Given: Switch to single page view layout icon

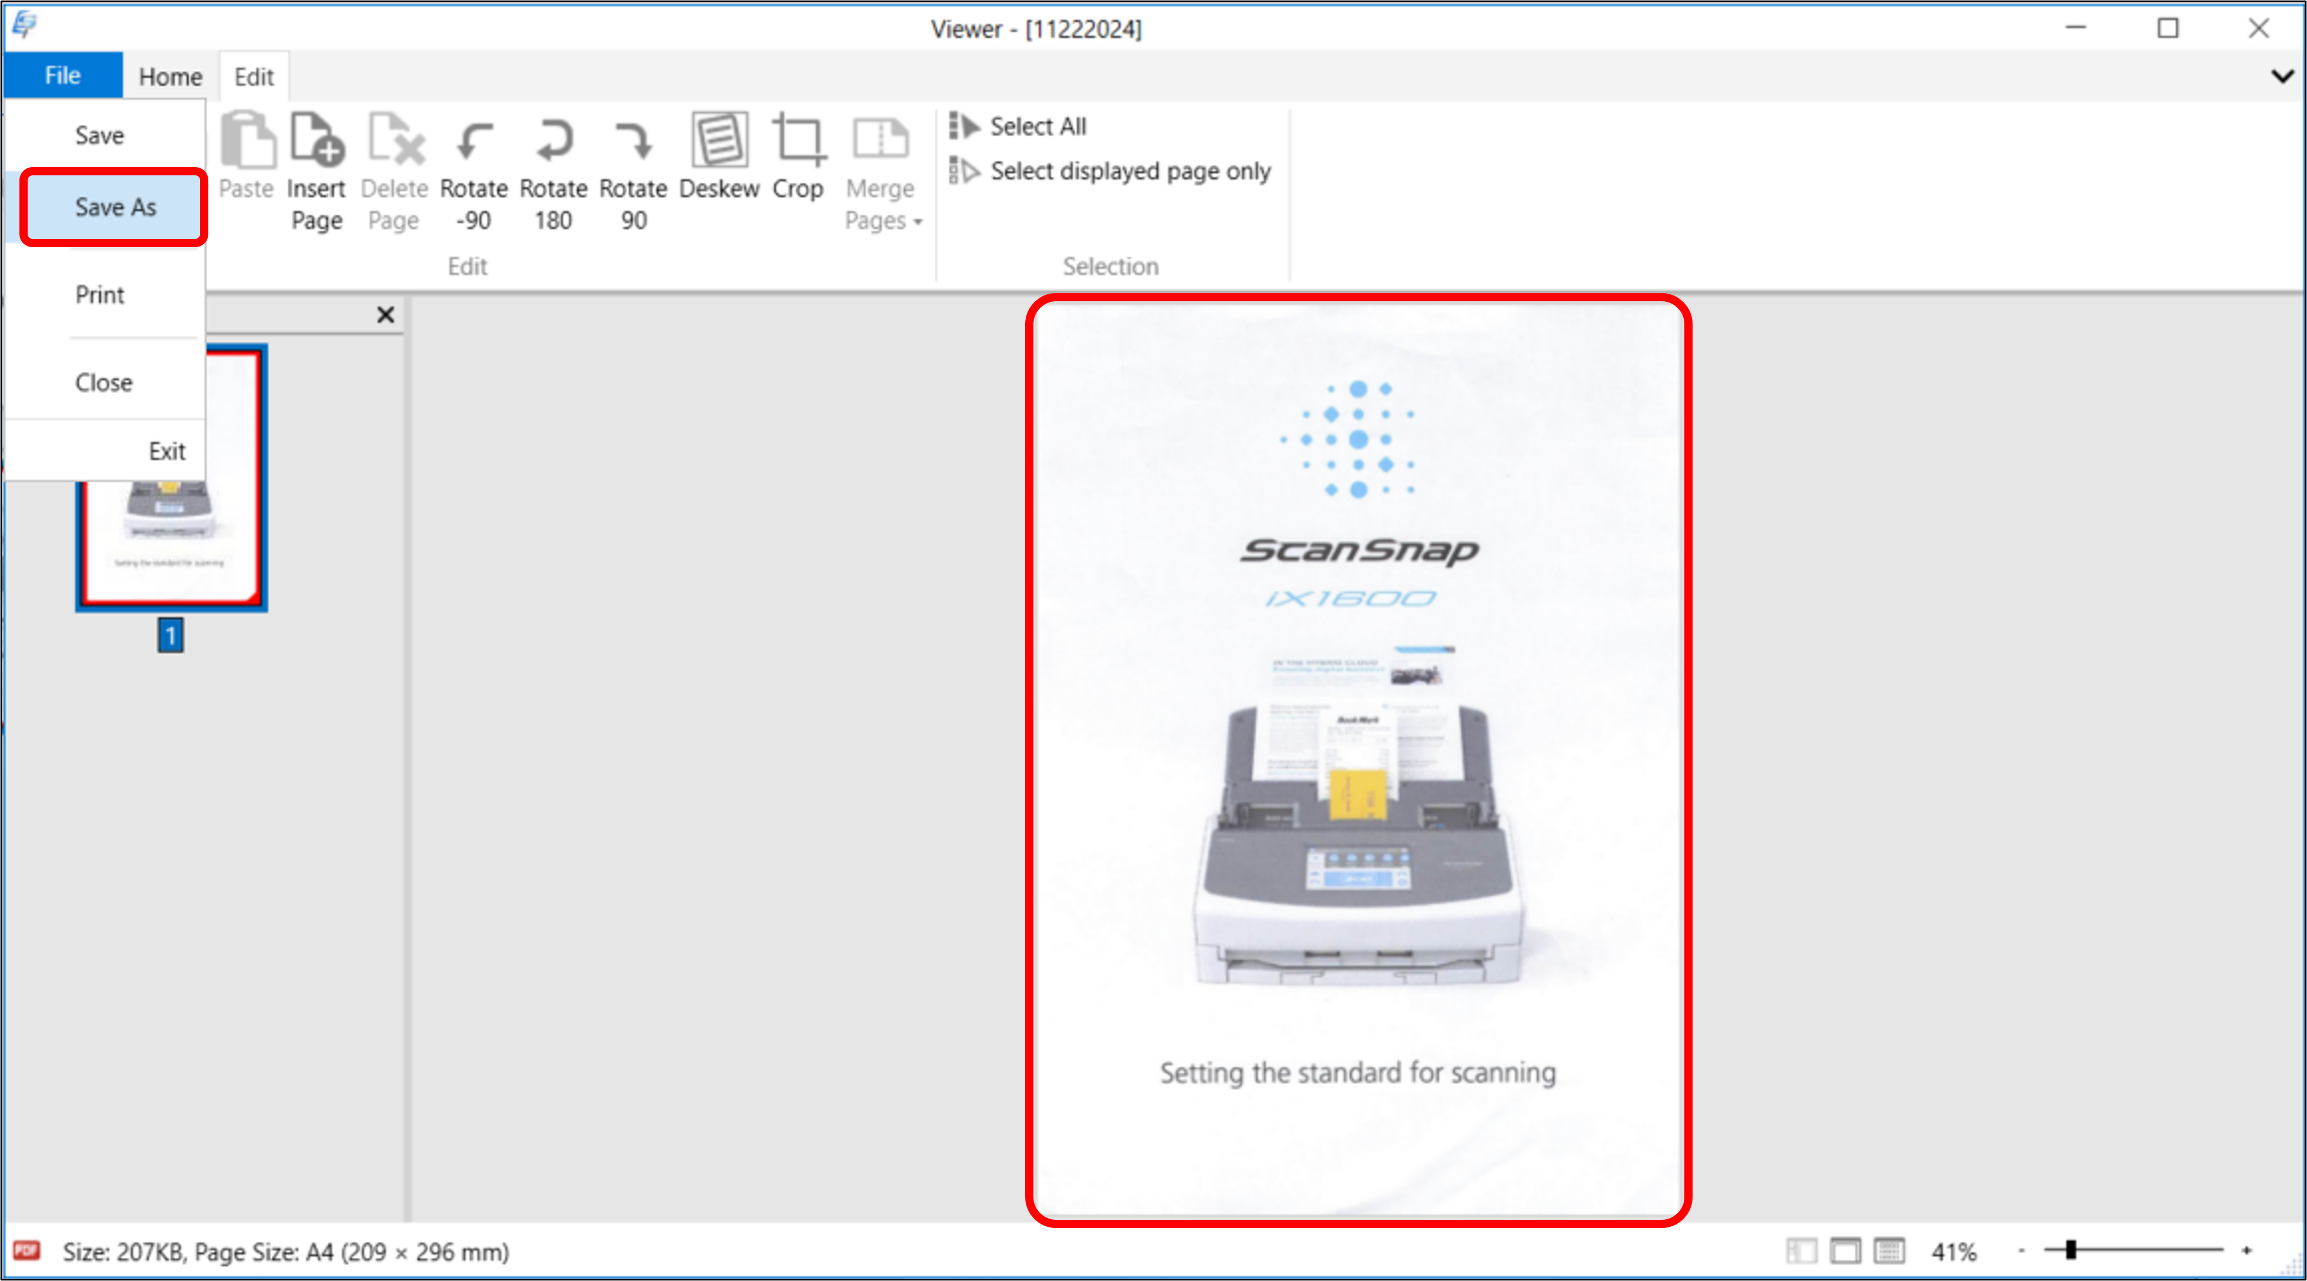Looking at the screenshot, I should coord(1845,1250).
